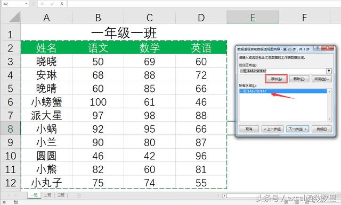This screenshot has height=205, width=341.
Task: Select row 12 header
Action: point(10,183)
